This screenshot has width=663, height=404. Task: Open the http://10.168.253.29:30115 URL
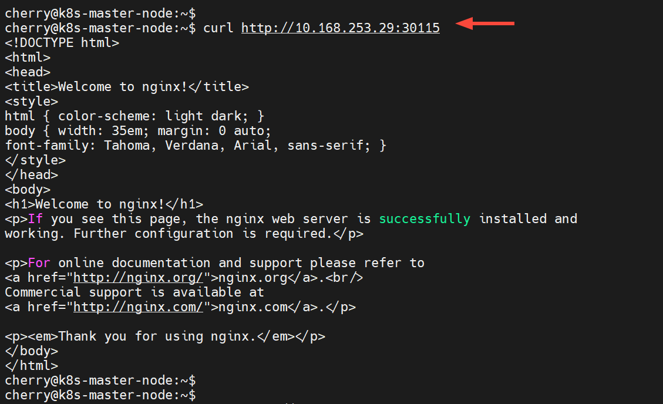point(340,28)
